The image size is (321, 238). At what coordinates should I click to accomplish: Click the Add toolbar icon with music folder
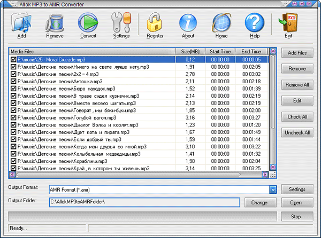(21, 23)
